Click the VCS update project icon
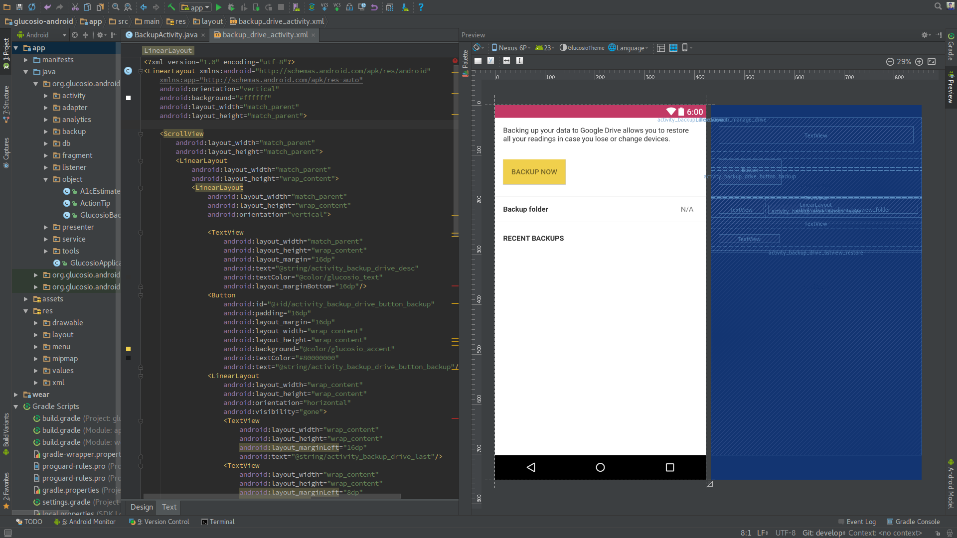Viewport: 957px width, 538px height. 324,7
